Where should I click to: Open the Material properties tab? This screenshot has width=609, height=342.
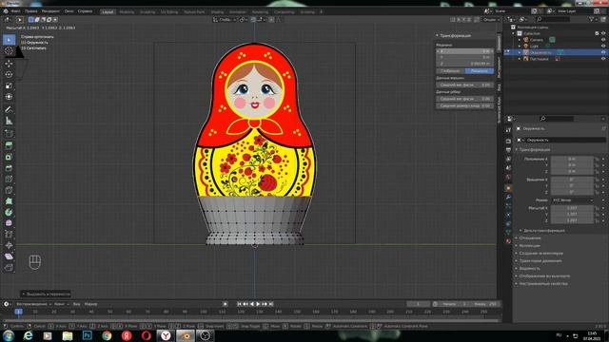(x=508, y=241)
